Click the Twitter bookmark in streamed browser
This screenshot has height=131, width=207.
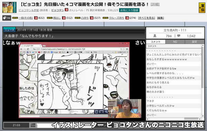34,52
